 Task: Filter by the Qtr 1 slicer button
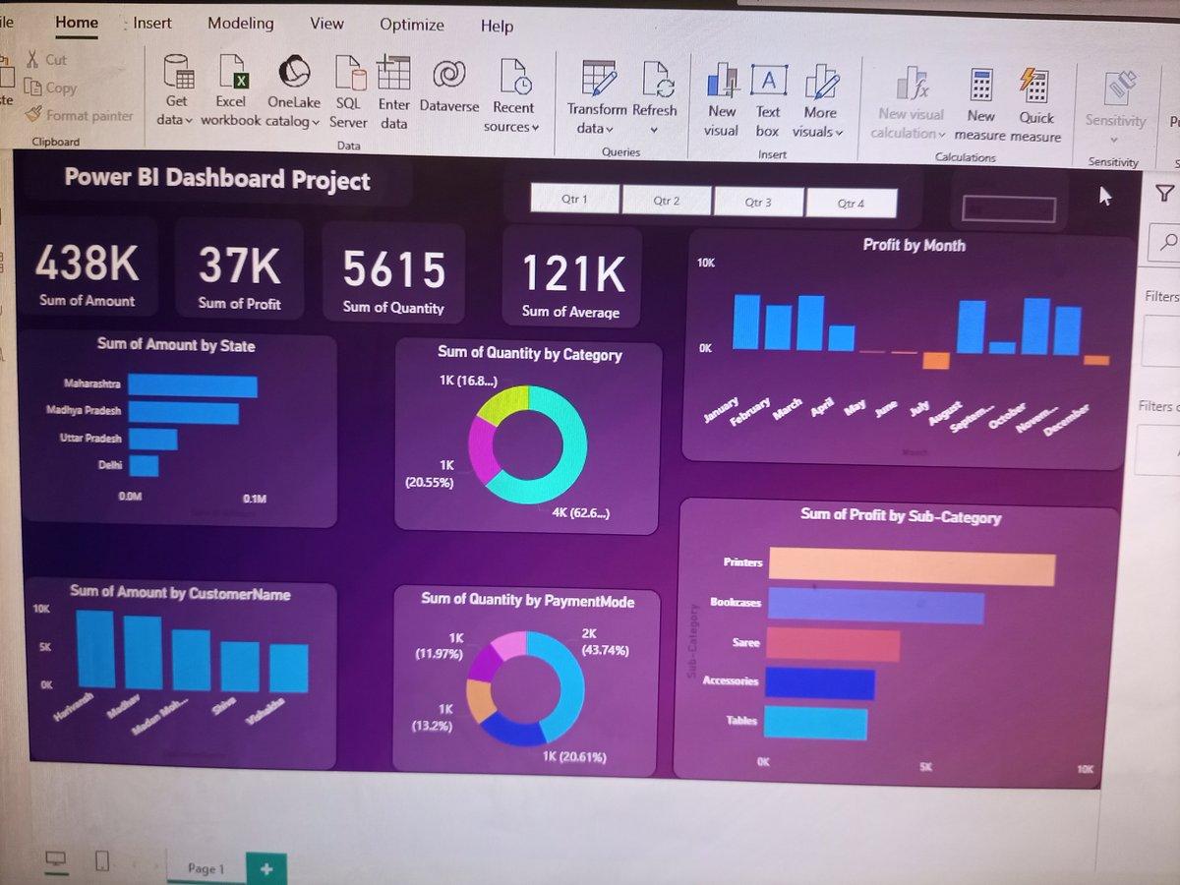574,200
